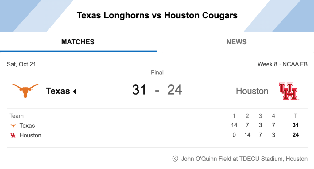Click the Final status label
314x169 pixels.
[157, 73]
